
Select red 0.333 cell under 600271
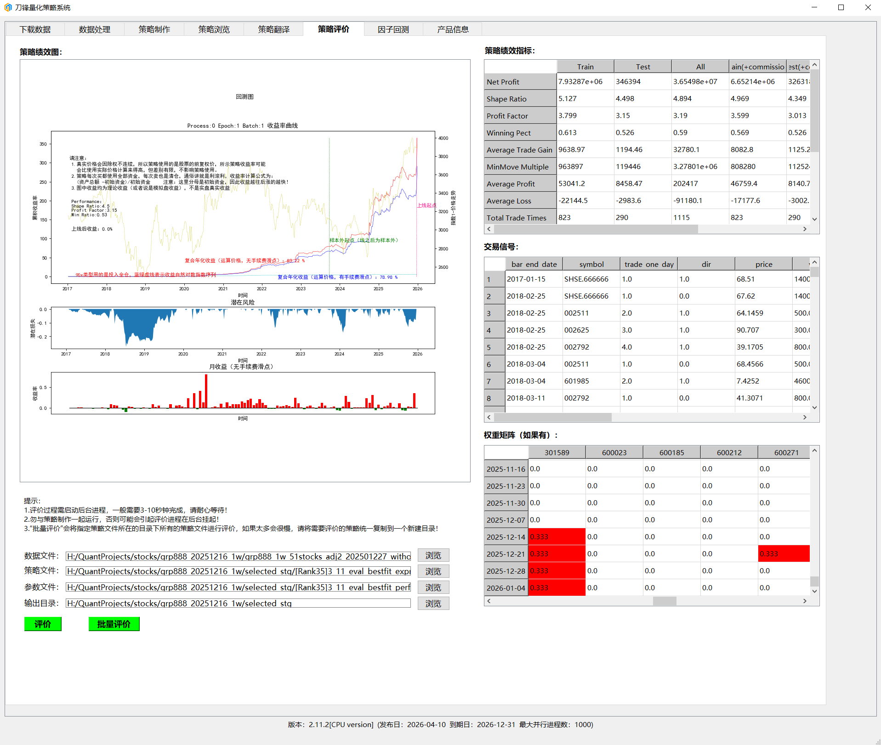point(784,553)
